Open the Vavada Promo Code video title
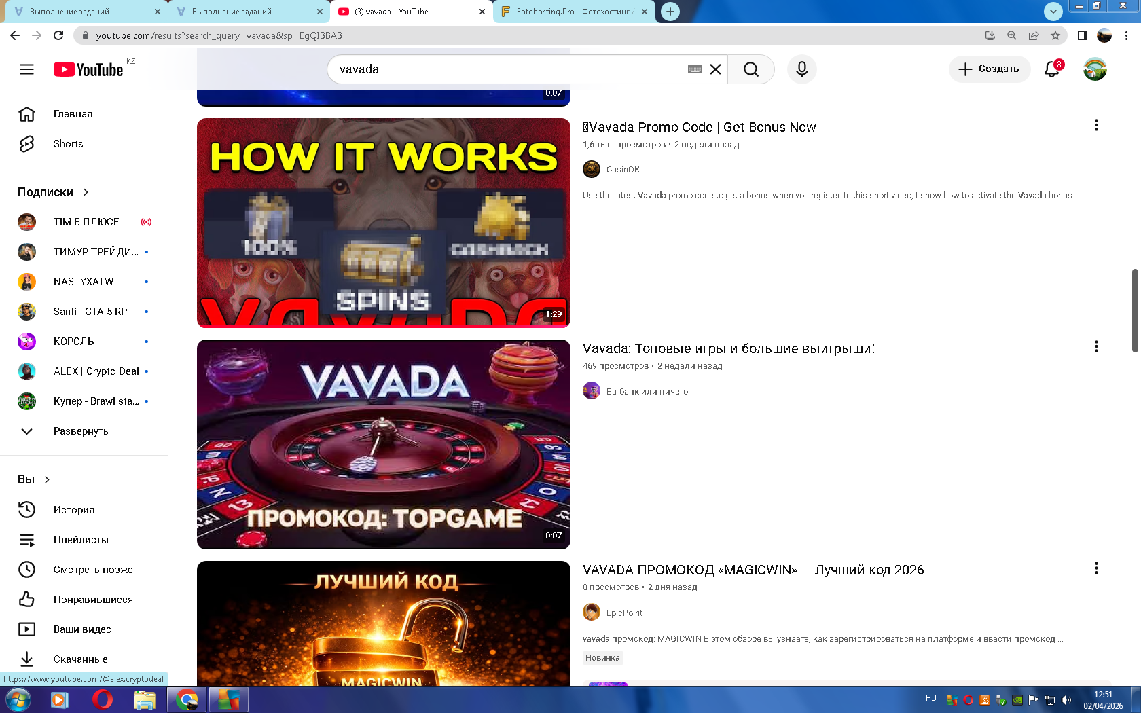This screenshot has width=1141, height=713. tap(700, 127)
